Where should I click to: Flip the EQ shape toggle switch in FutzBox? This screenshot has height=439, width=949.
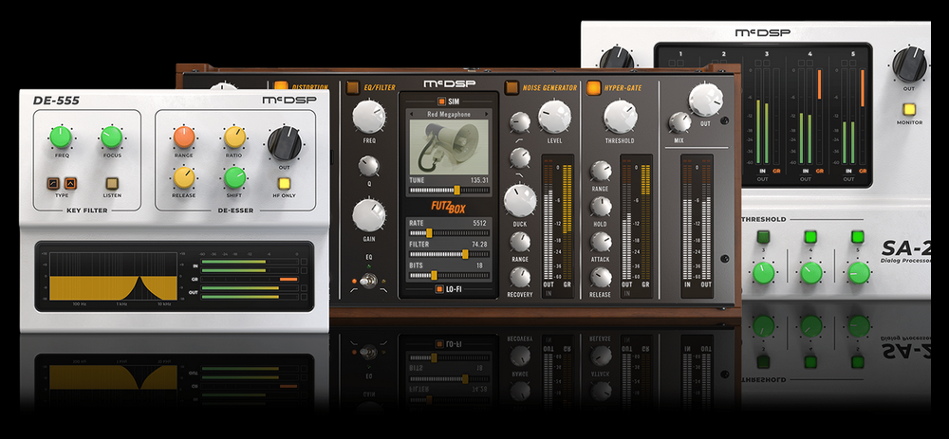(368, 282)
